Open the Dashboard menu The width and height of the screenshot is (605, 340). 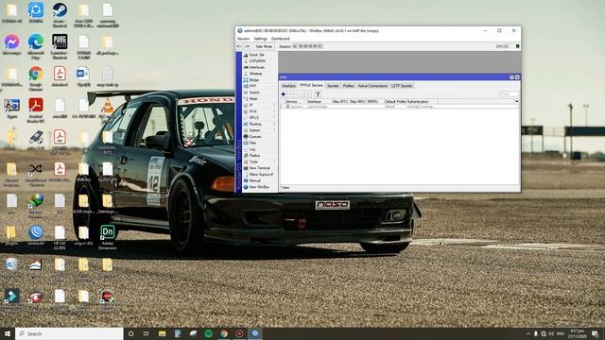[281, 39]
